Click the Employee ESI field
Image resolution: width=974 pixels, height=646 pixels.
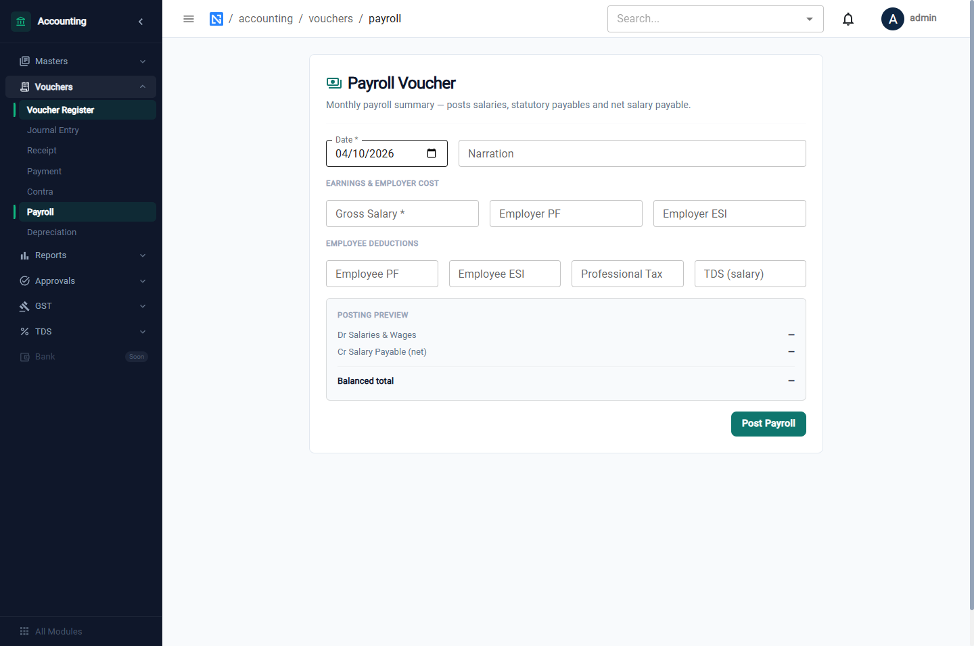[x=505, y=274]
